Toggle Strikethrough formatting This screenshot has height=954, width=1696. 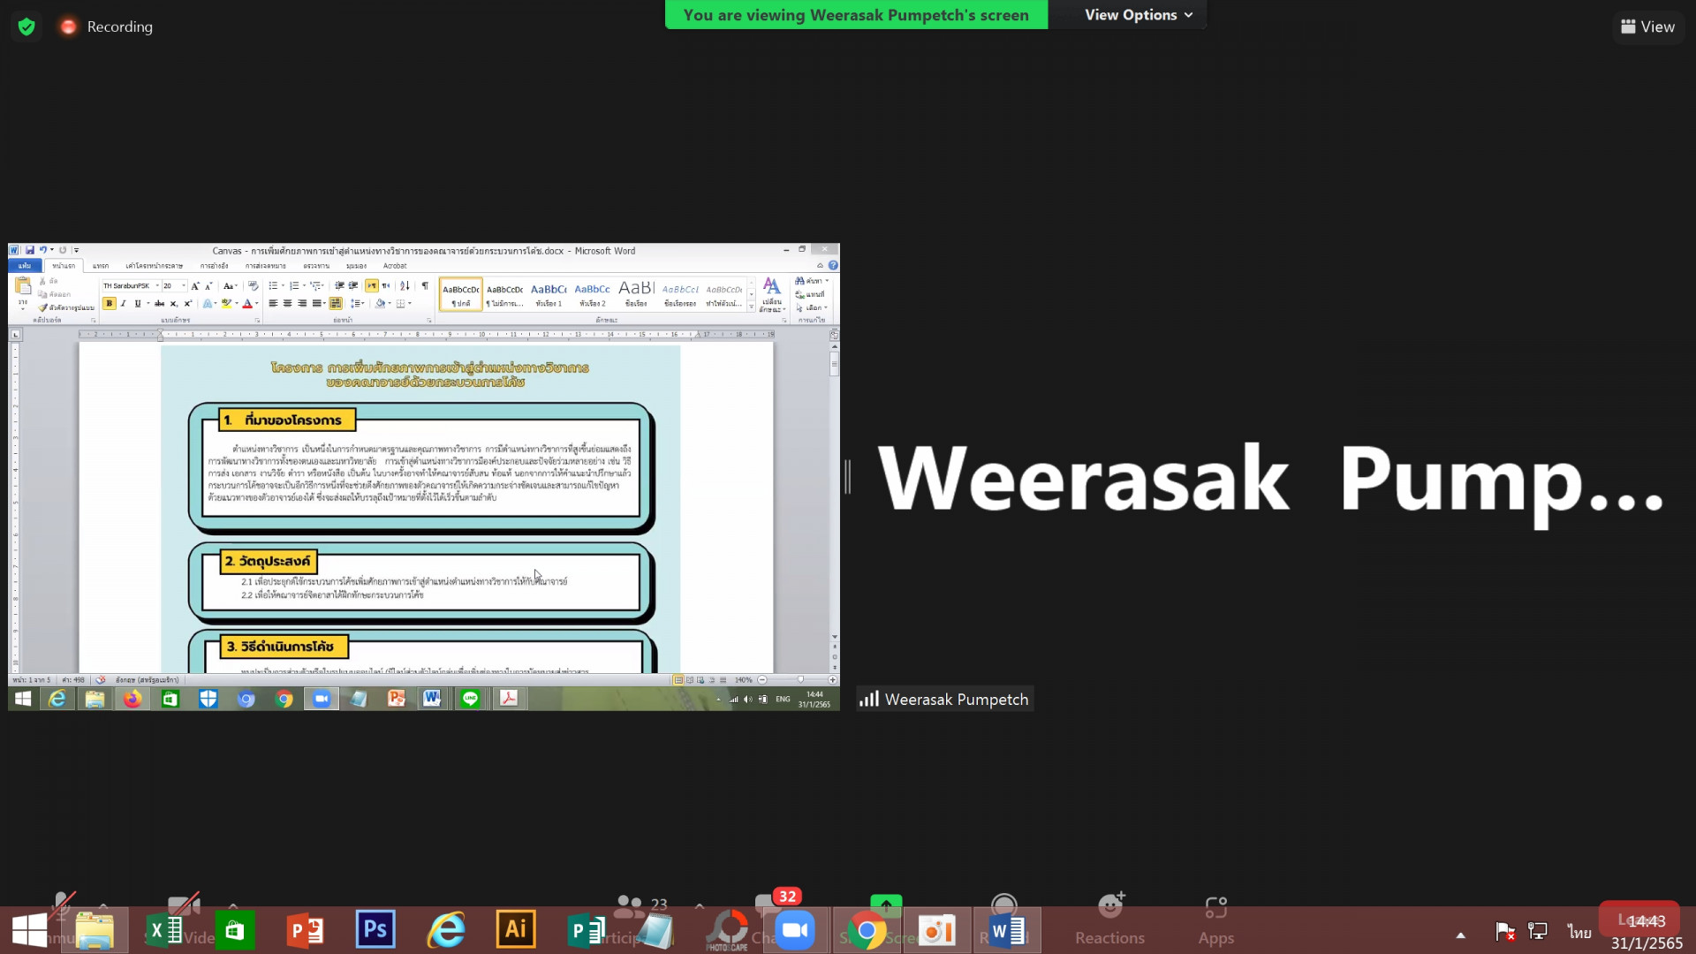click(x=159, y=303)
